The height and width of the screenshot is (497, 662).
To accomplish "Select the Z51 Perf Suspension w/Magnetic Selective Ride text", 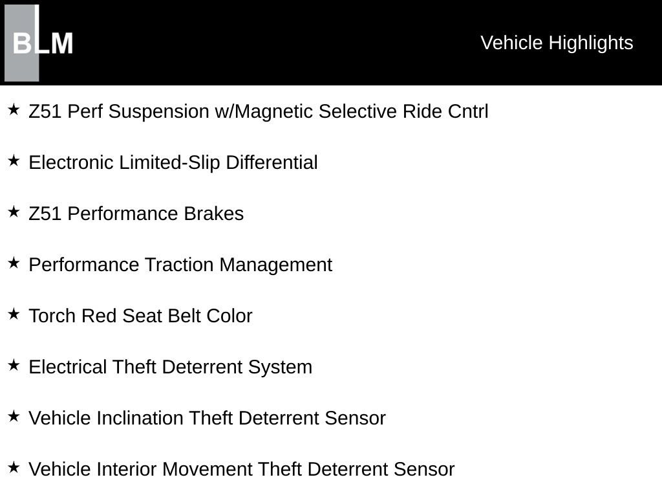I will [259, 111].
